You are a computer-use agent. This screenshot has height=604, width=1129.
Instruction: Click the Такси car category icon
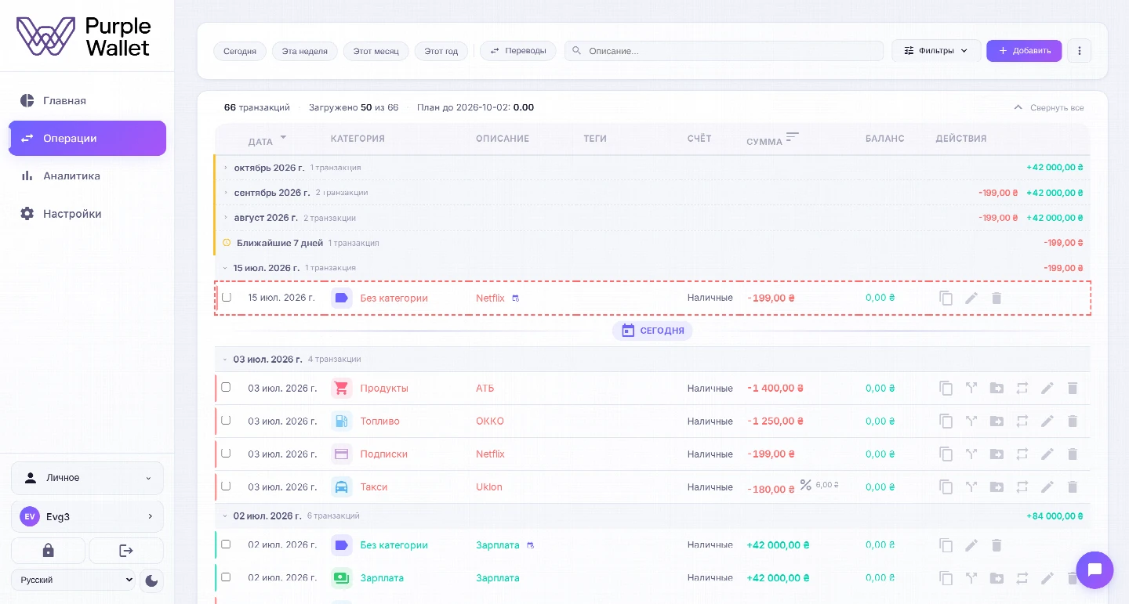click(x=341, y=486)
